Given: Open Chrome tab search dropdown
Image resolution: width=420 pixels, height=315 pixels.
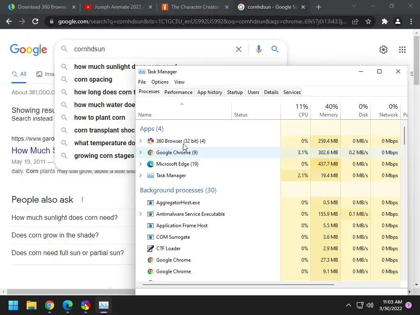Looking at the screenshot, I should [354, 6].
